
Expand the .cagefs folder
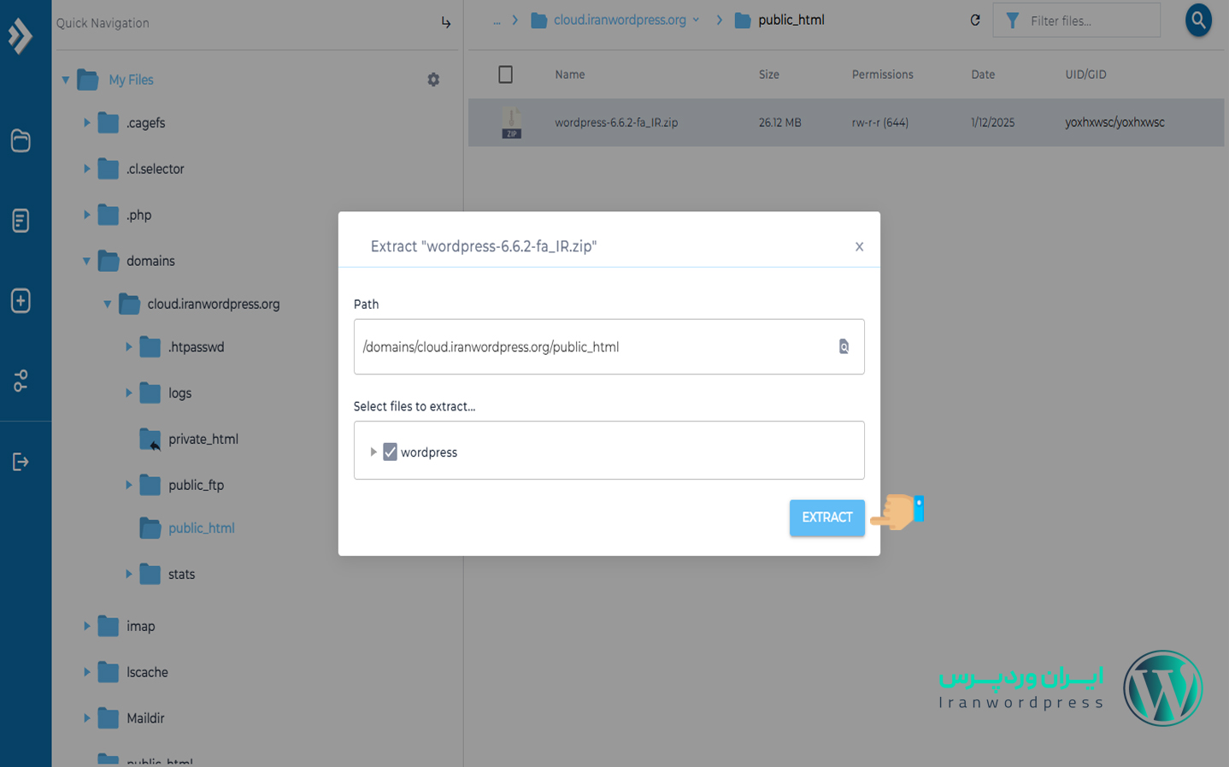point(86,122)
